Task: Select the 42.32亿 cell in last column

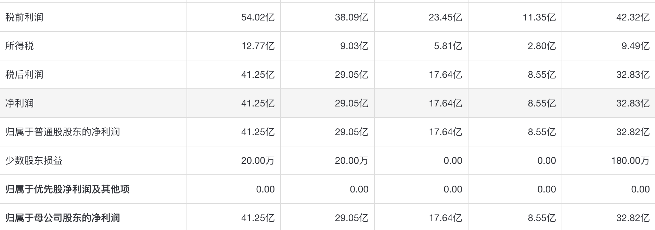Action: coord(633,17)
